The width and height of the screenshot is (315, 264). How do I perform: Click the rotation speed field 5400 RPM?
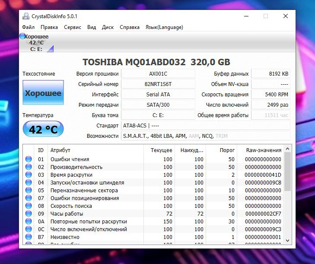coord(271,95)
